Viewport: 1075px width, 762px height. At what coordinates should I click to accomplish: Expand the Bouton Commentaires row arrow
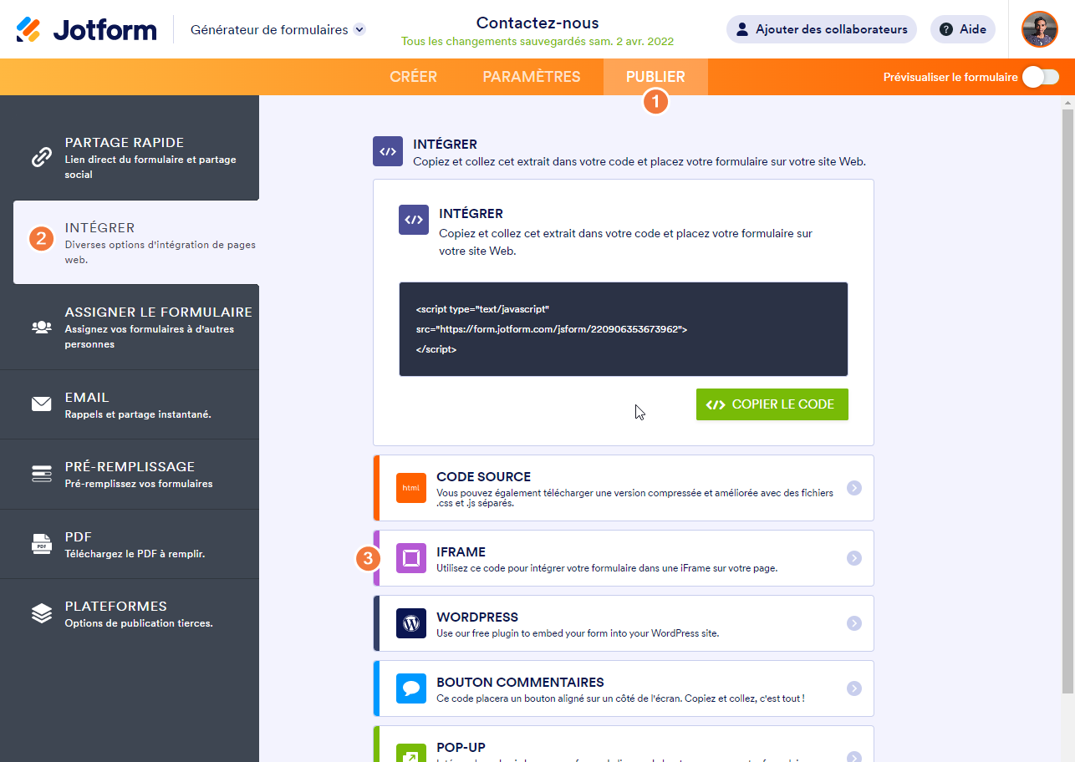click(853, 688)
